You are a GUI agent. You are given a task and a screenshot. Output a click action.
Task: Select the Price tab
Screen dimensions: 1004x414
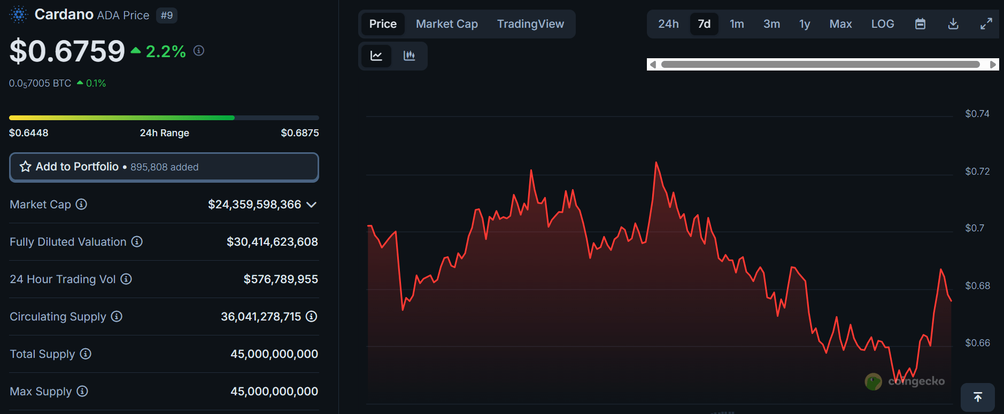383,24
